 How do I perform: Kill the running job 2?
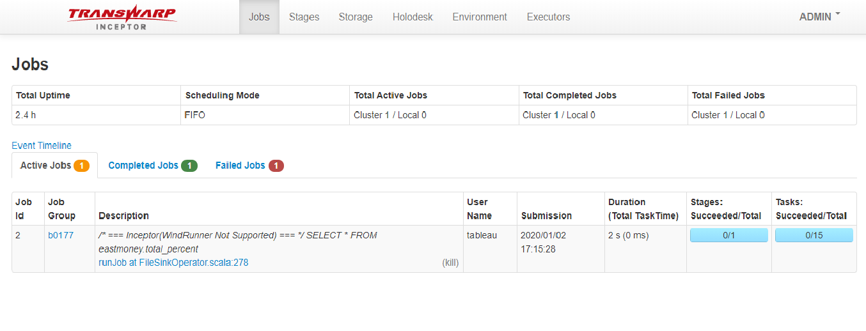[x=450, y=262]
